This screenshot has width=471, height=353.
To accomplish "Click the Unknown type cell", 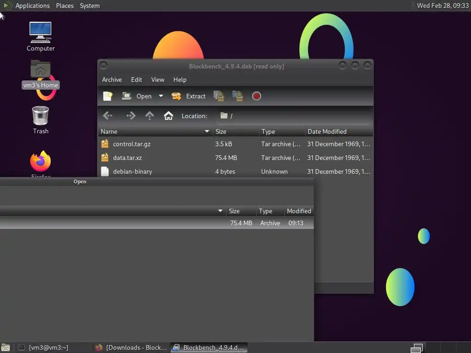I will coord(274,172).
